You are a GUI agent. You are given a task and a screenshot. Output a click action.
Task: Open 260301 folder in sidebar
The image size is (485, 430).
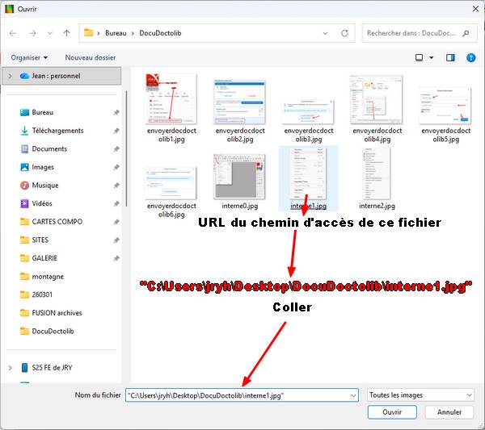click(42, 294)
